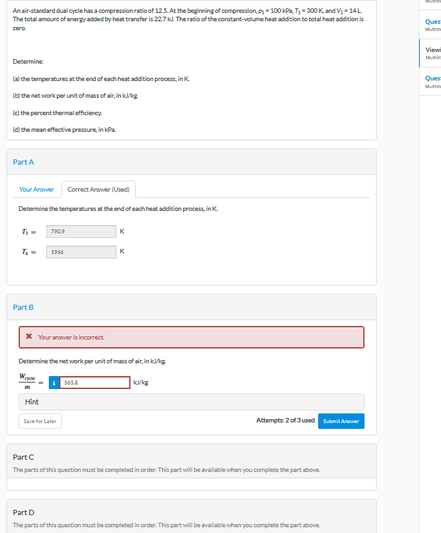Click the 'Determine:' text in the problem
Viewport: 441px width, 533px height.
[28, 62]
